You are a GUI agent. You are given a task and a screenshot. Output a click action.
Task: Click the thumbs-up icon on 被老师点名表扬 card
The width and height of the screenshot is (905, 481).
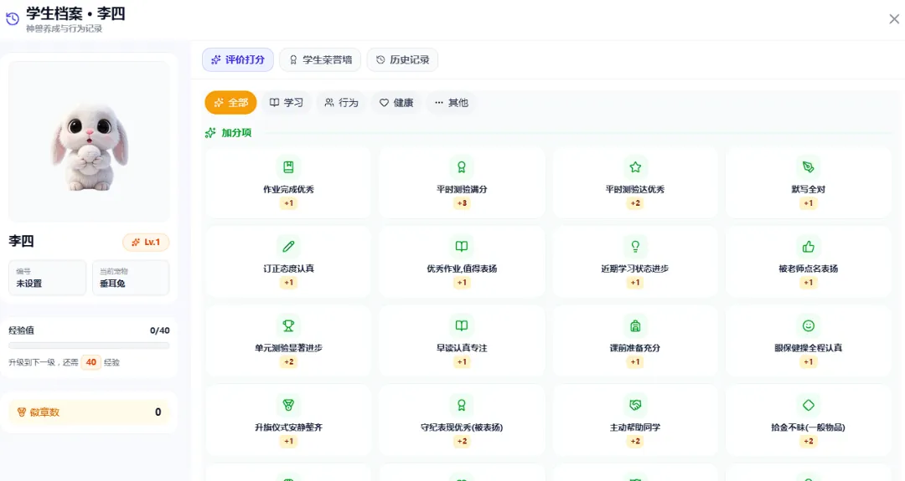809,247
